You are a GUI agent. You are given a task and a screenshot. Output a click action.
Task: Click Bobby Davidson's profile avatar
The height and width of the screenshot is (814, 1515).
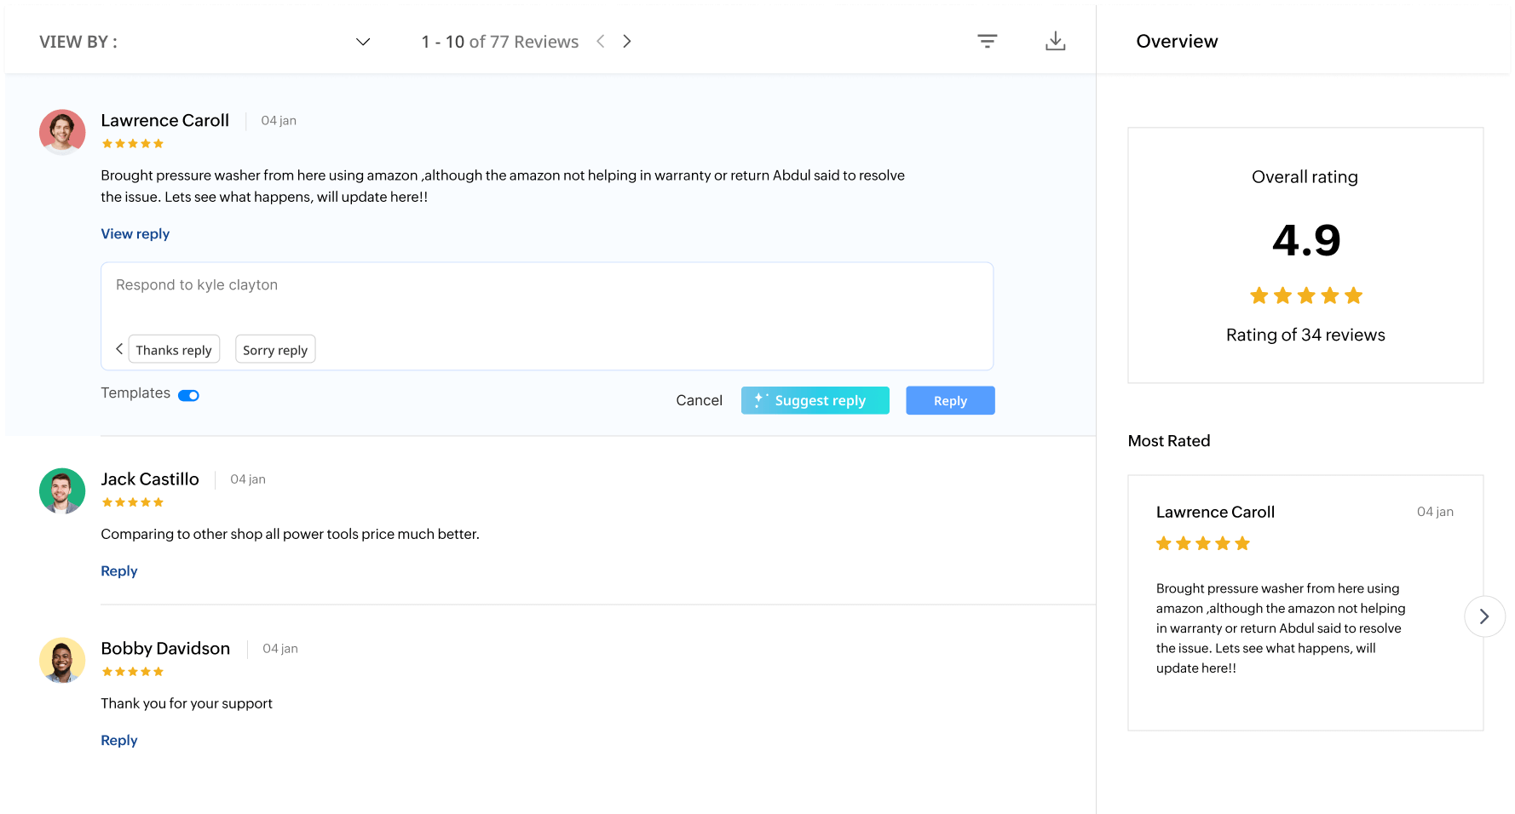(62, 660)
